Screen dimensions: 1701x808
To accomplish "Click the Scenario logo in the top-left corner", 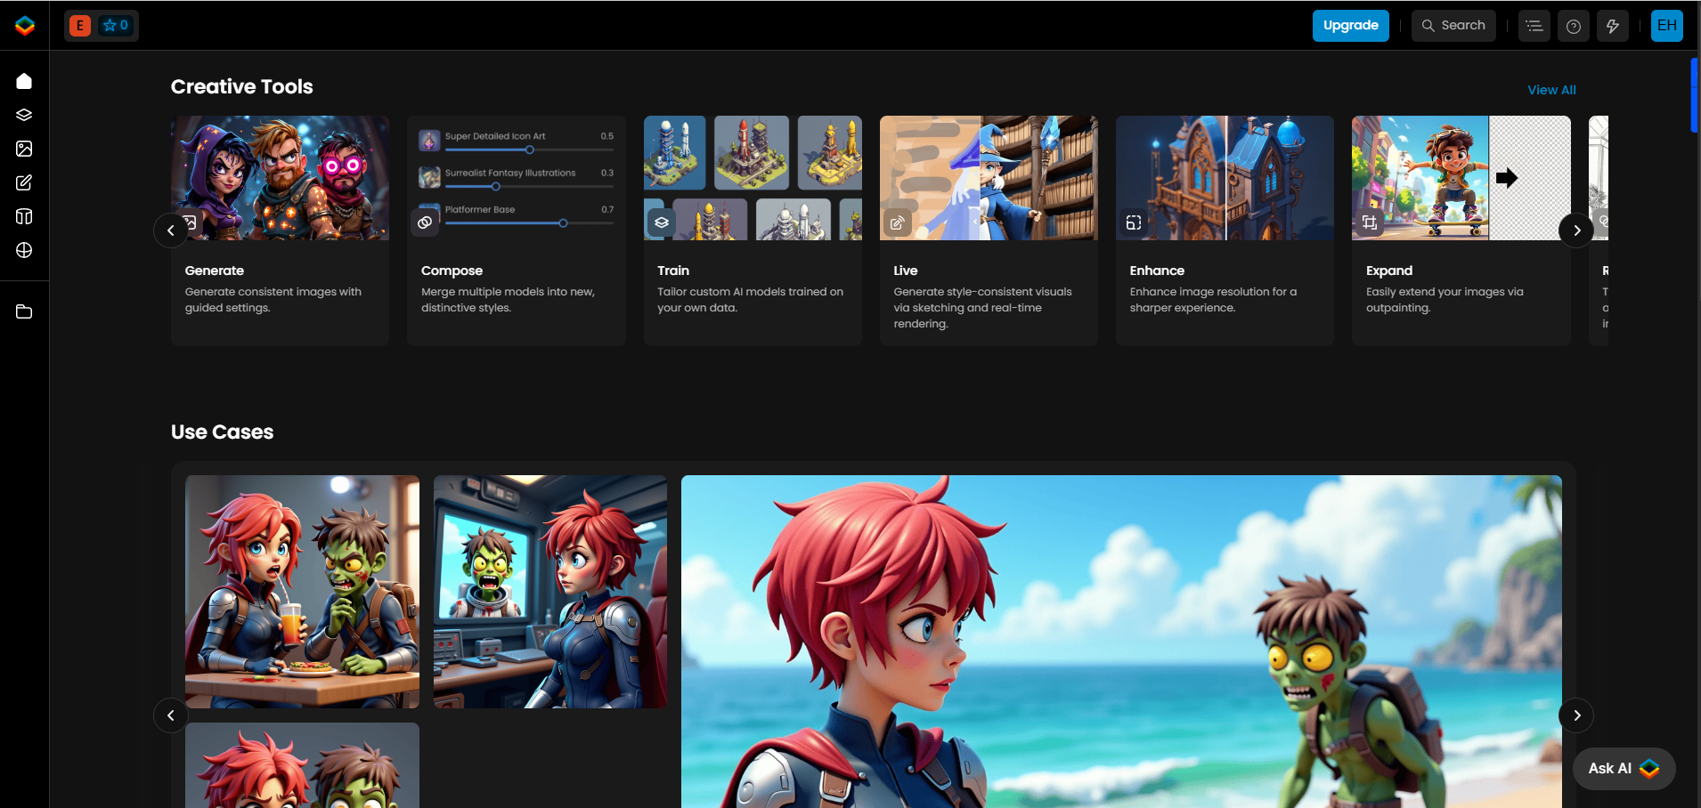I will 25,25.
